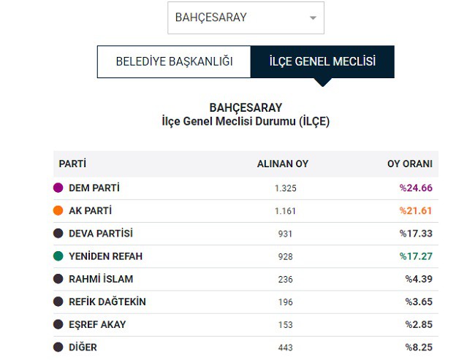Image resolution: width=475 pixels, height=360 pixels.
Task: Click the dot beside REFİK DAĞTEKİN
Action: point(58,302)
